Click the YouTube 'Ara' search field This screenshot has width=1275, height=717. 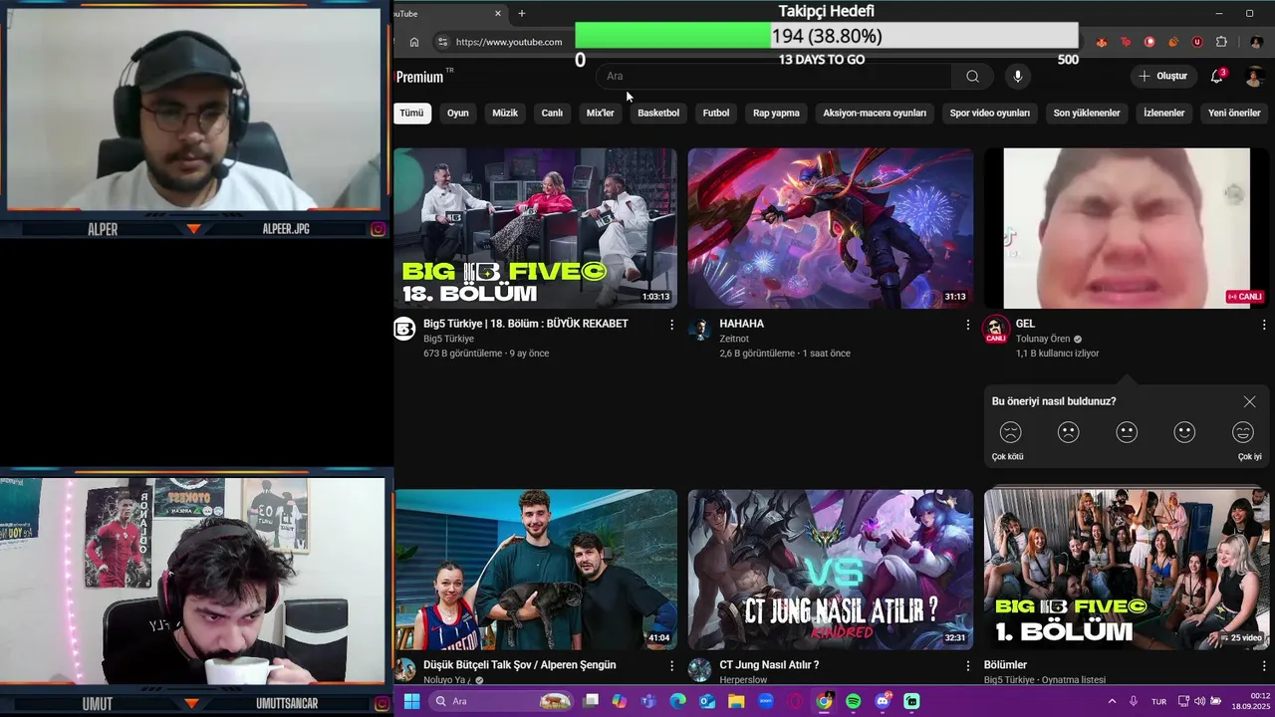[x=774, y=77]
